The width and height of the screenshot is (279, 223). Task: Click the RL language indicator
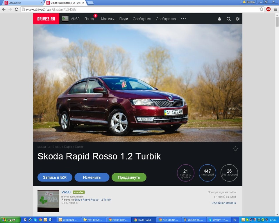point(235,220)
